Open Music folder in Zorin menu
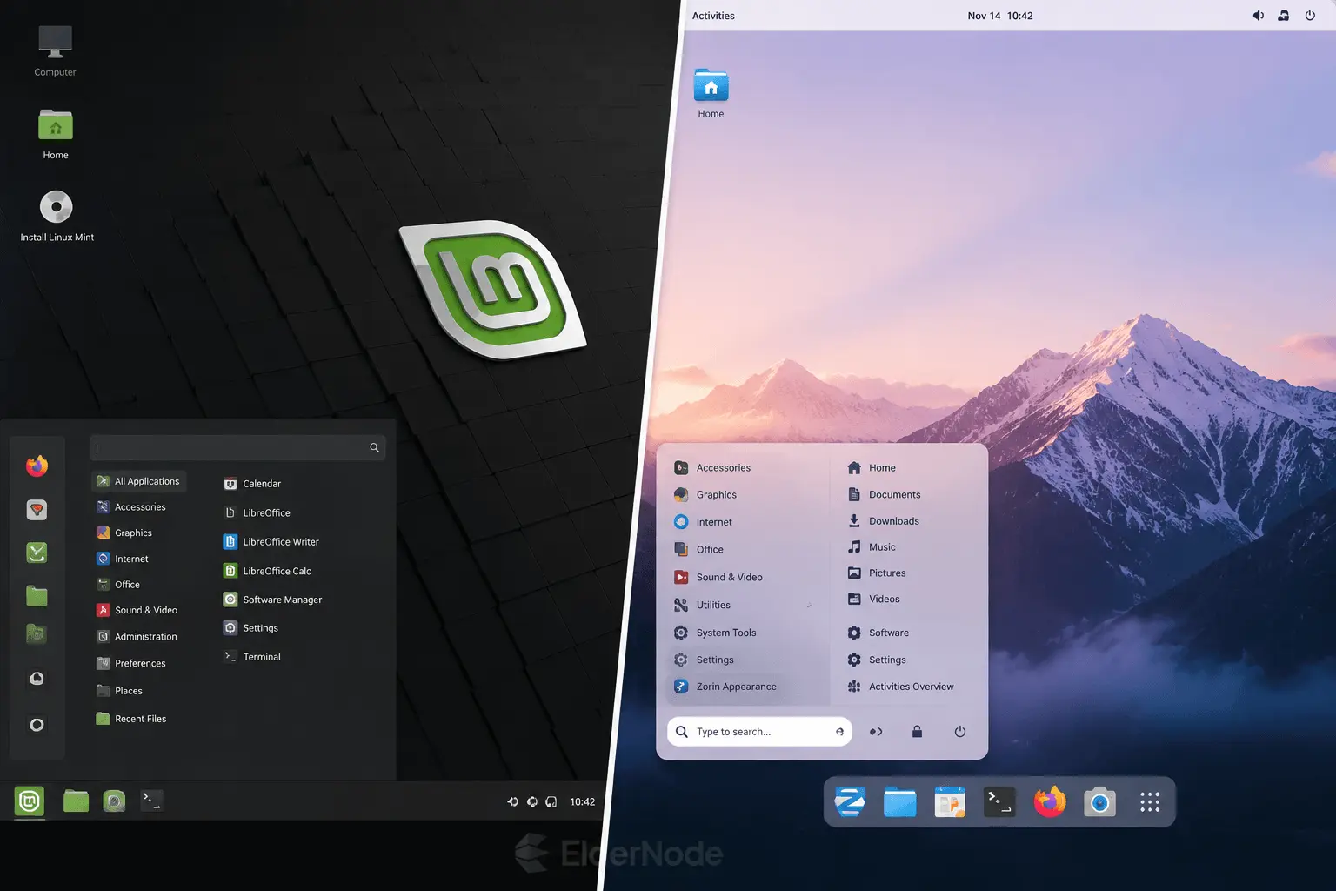This screenshot has height=891, width=1336. click(872, 547)
